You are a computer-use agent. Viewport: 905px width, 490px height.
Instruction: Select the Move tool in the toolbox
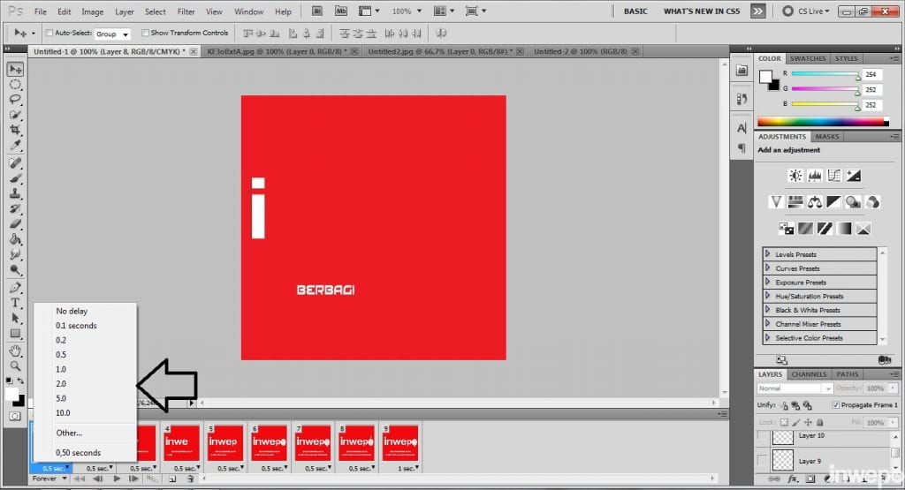pos(15,70)
